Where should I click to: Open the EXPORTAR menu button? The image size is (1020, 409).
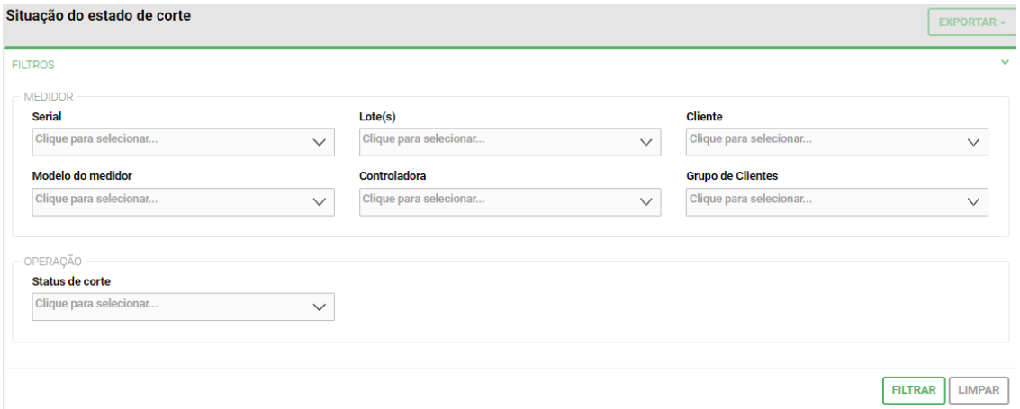click(970, 22)
